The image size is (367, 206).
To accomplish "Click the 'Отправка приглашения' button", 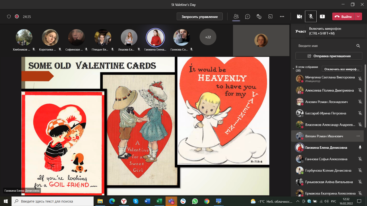I will coord(329,56).
